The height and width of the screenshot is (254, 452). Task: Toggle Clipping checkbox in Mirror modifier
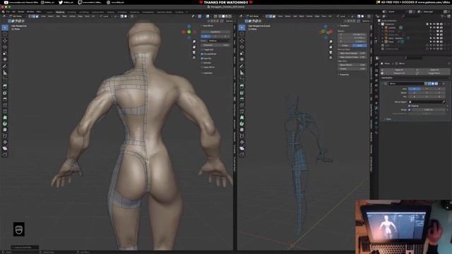coord(410,106)
